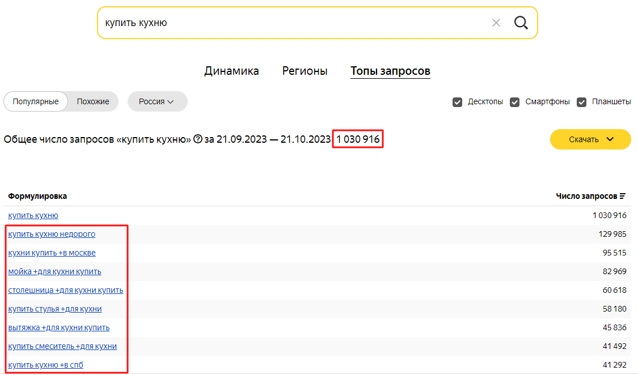The height and width of the screenshot is (375, 638).
Task: Click the вытяжка для кухни купить link
Action: point(59,327)
